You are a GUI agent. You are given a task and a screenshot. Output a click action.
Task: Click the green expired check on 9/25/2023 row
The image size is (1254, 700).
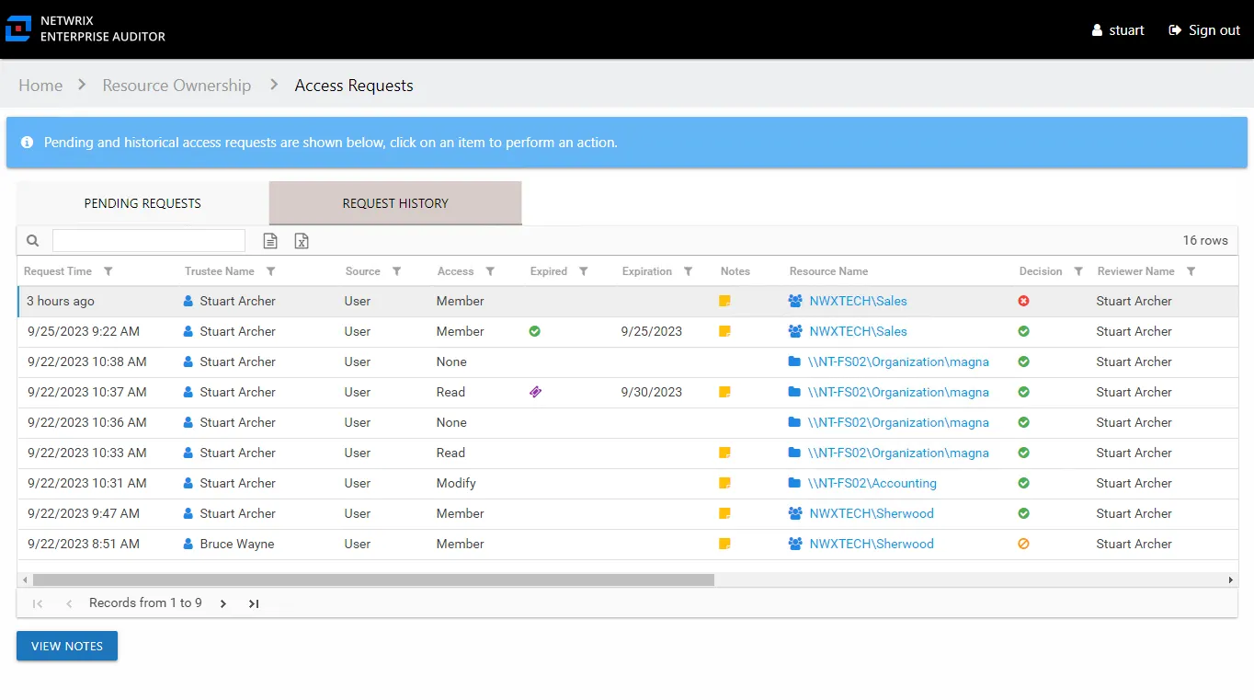tap(534, 331)
